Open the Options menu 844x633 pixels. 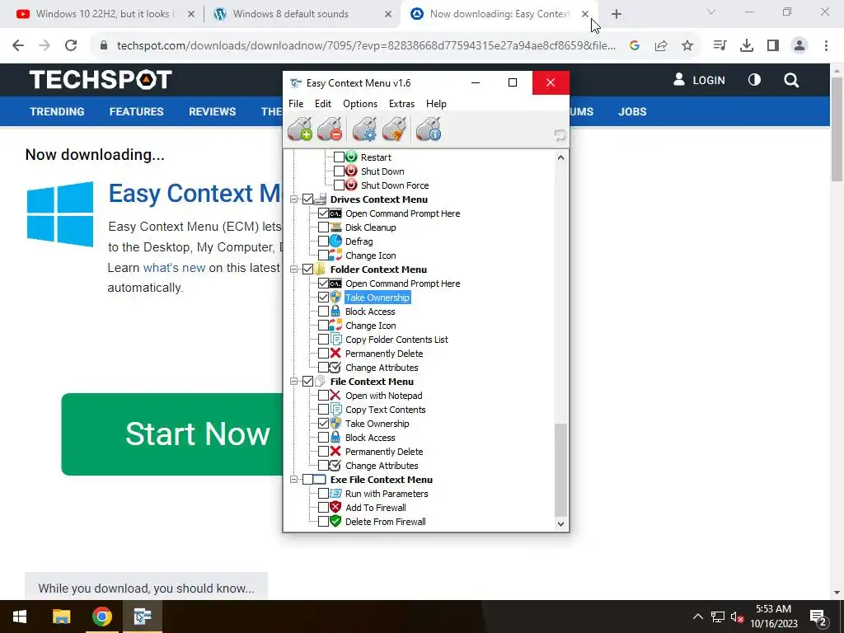point(360,103)
